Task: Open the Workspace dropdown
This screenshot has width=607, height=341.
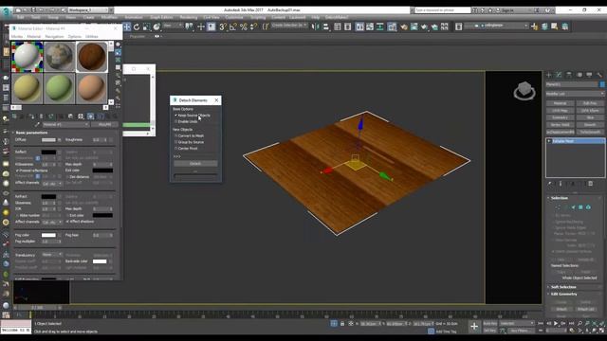Action: [x=88, y=10]
